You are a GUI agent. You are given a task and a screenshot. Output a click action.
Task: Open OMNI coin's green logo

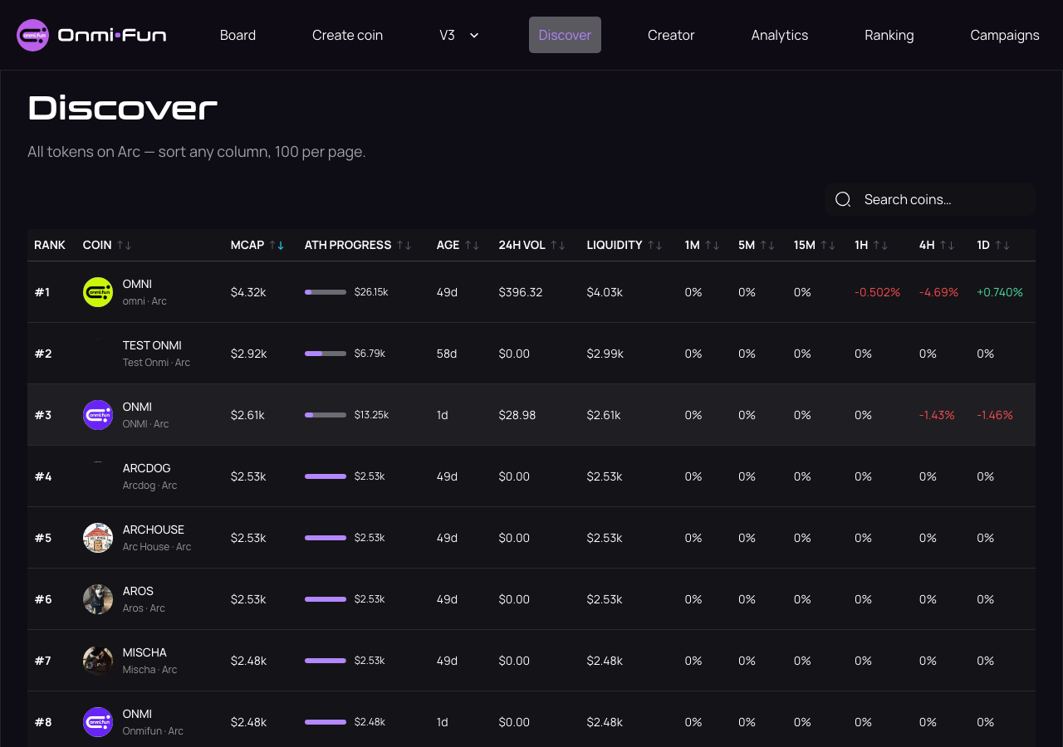tap(98, 292)
